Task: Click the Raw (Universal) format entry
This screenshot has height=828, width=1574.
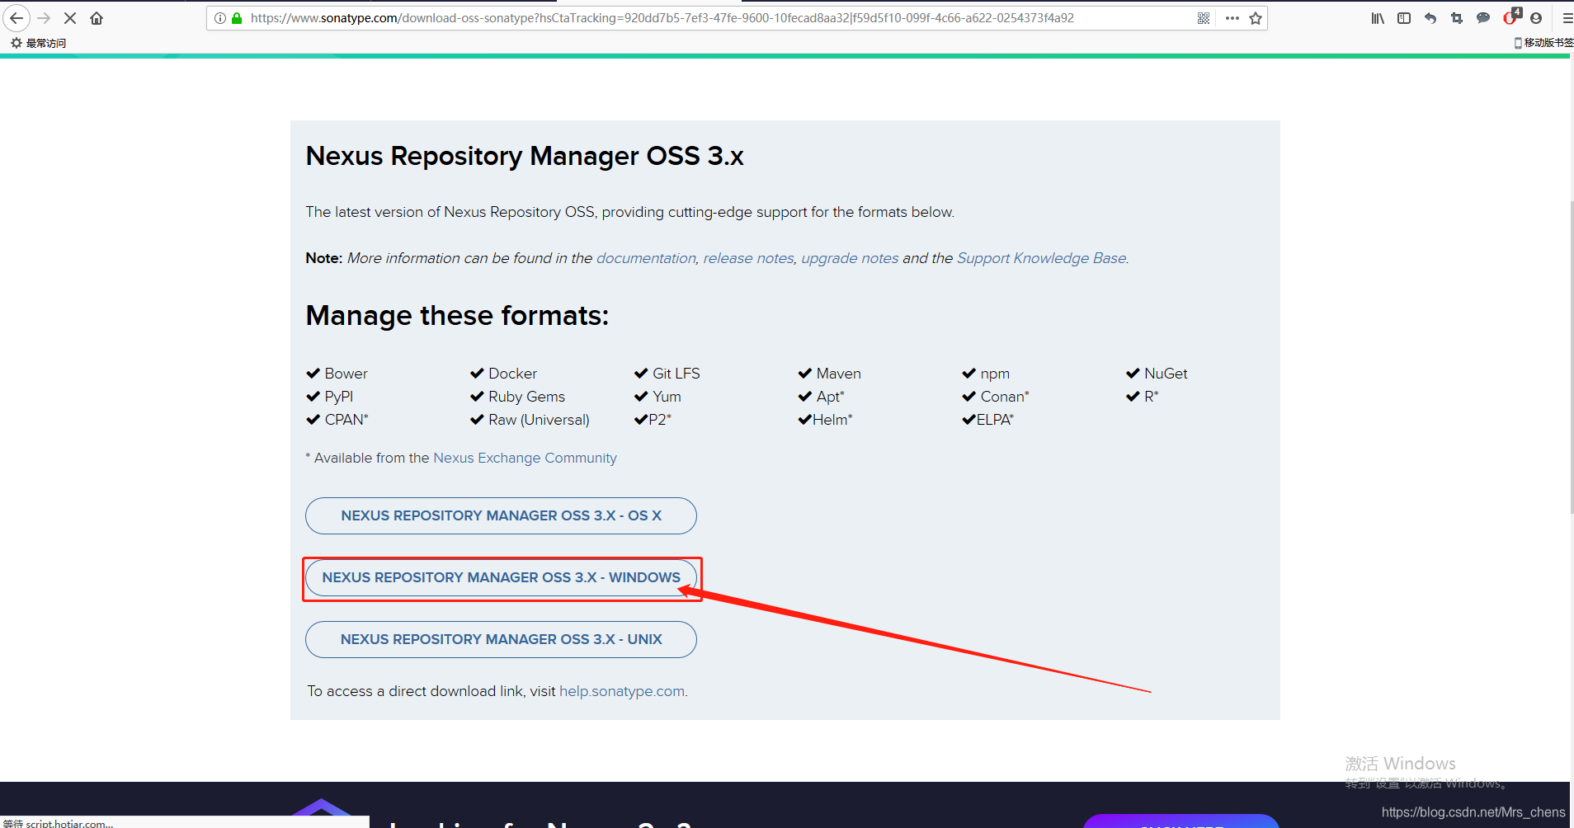Action: click(x=530, y=420)
